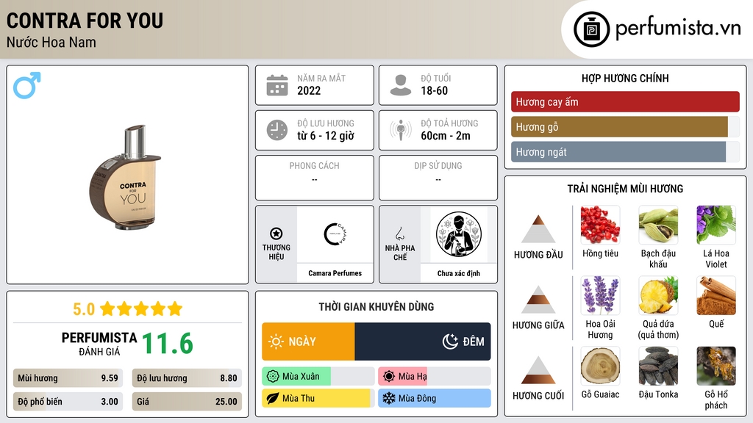Click the snowflake icon for Mùa Đông
The width and height of the screenshot is (753, 423).
click(389, 399)
